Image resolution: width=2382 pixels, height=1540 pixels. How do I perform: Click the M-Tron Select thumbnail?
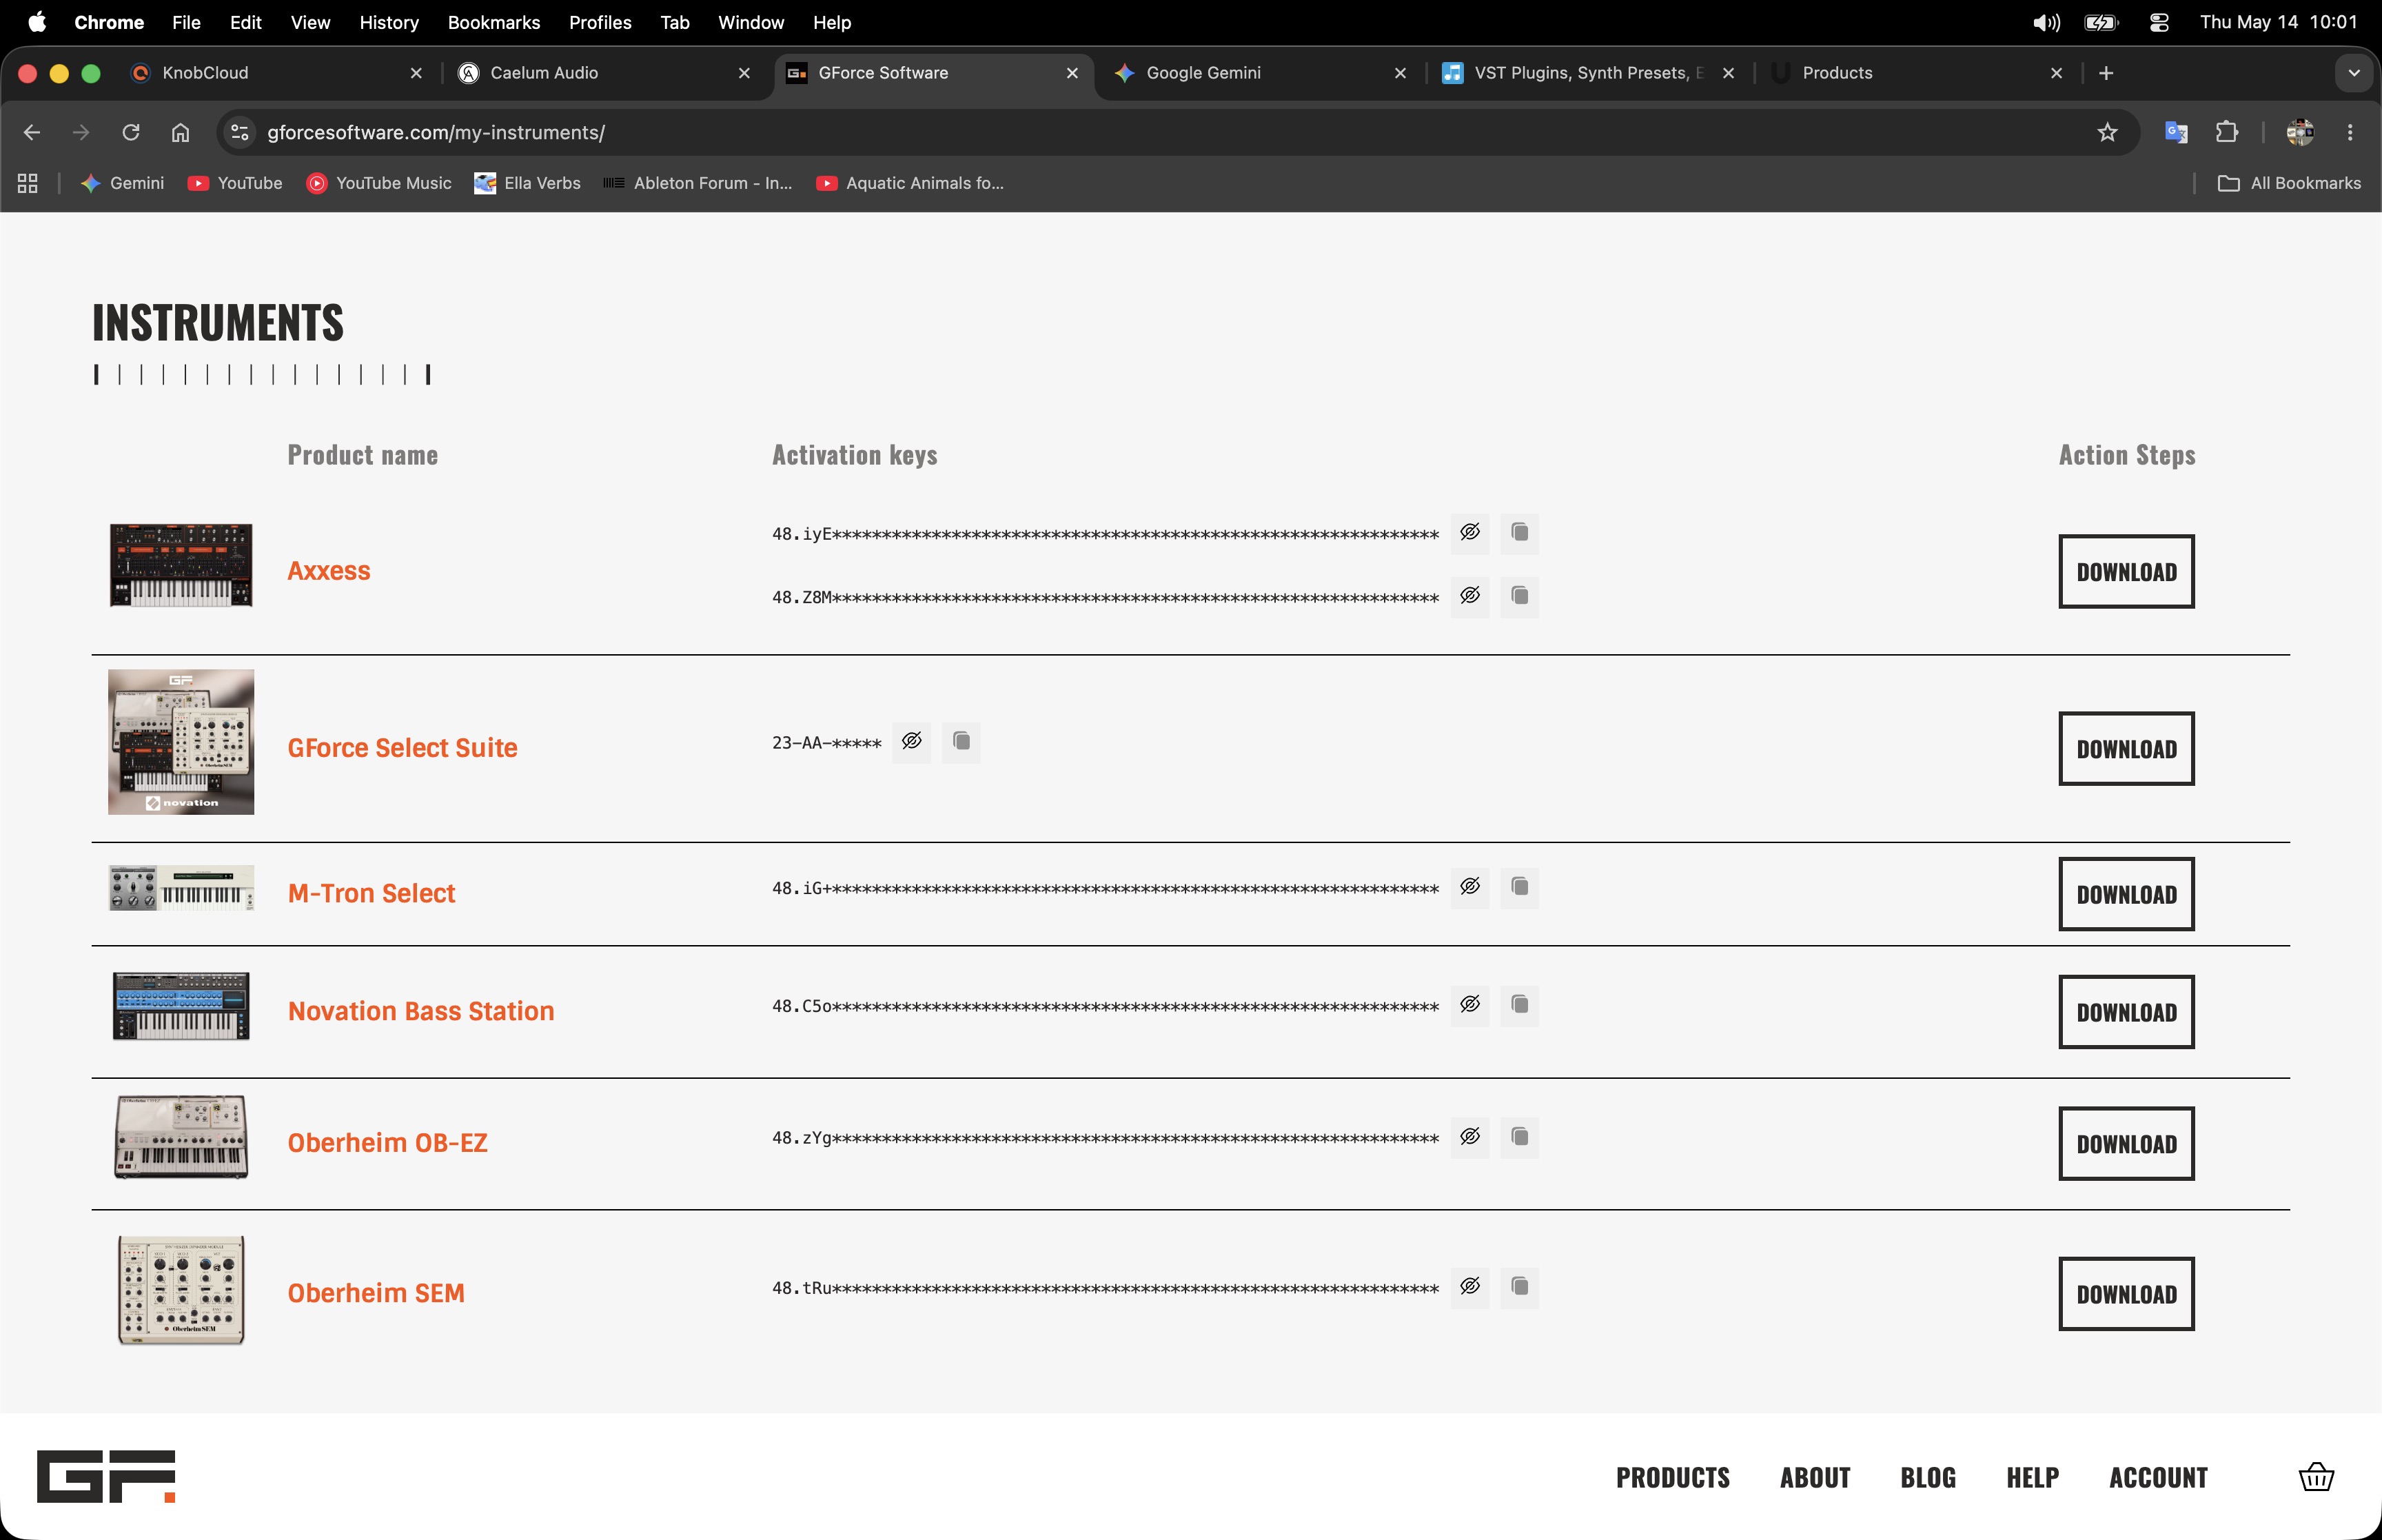tap(181, 888)
